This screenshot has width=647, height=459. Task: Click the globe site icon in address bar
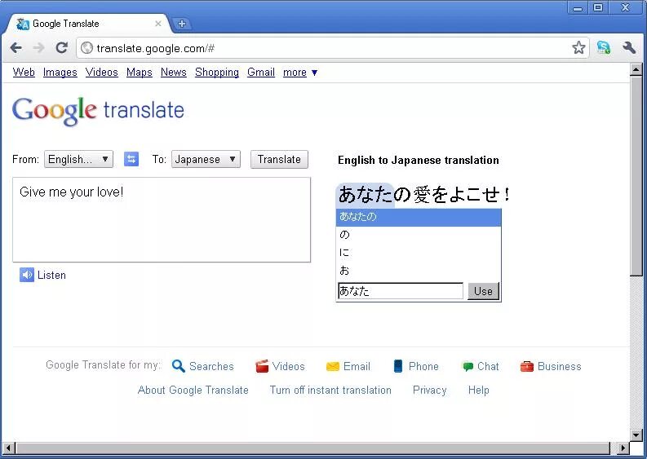86,48
